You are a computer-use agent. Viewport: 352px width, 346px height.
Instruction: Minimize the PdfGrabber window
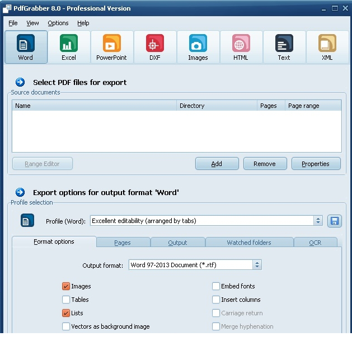pyautogui.click(x=323, y=9)
